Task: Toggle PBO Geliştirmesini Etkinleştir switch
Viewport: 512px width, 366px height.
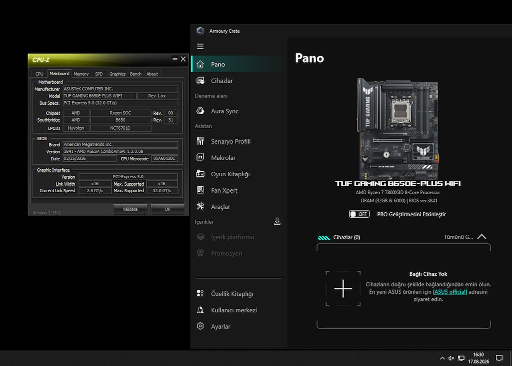Action: [x=359, y=214]
